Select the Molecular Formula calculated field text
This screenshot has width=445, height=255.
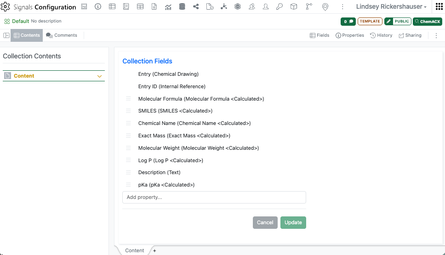point(201,99)
